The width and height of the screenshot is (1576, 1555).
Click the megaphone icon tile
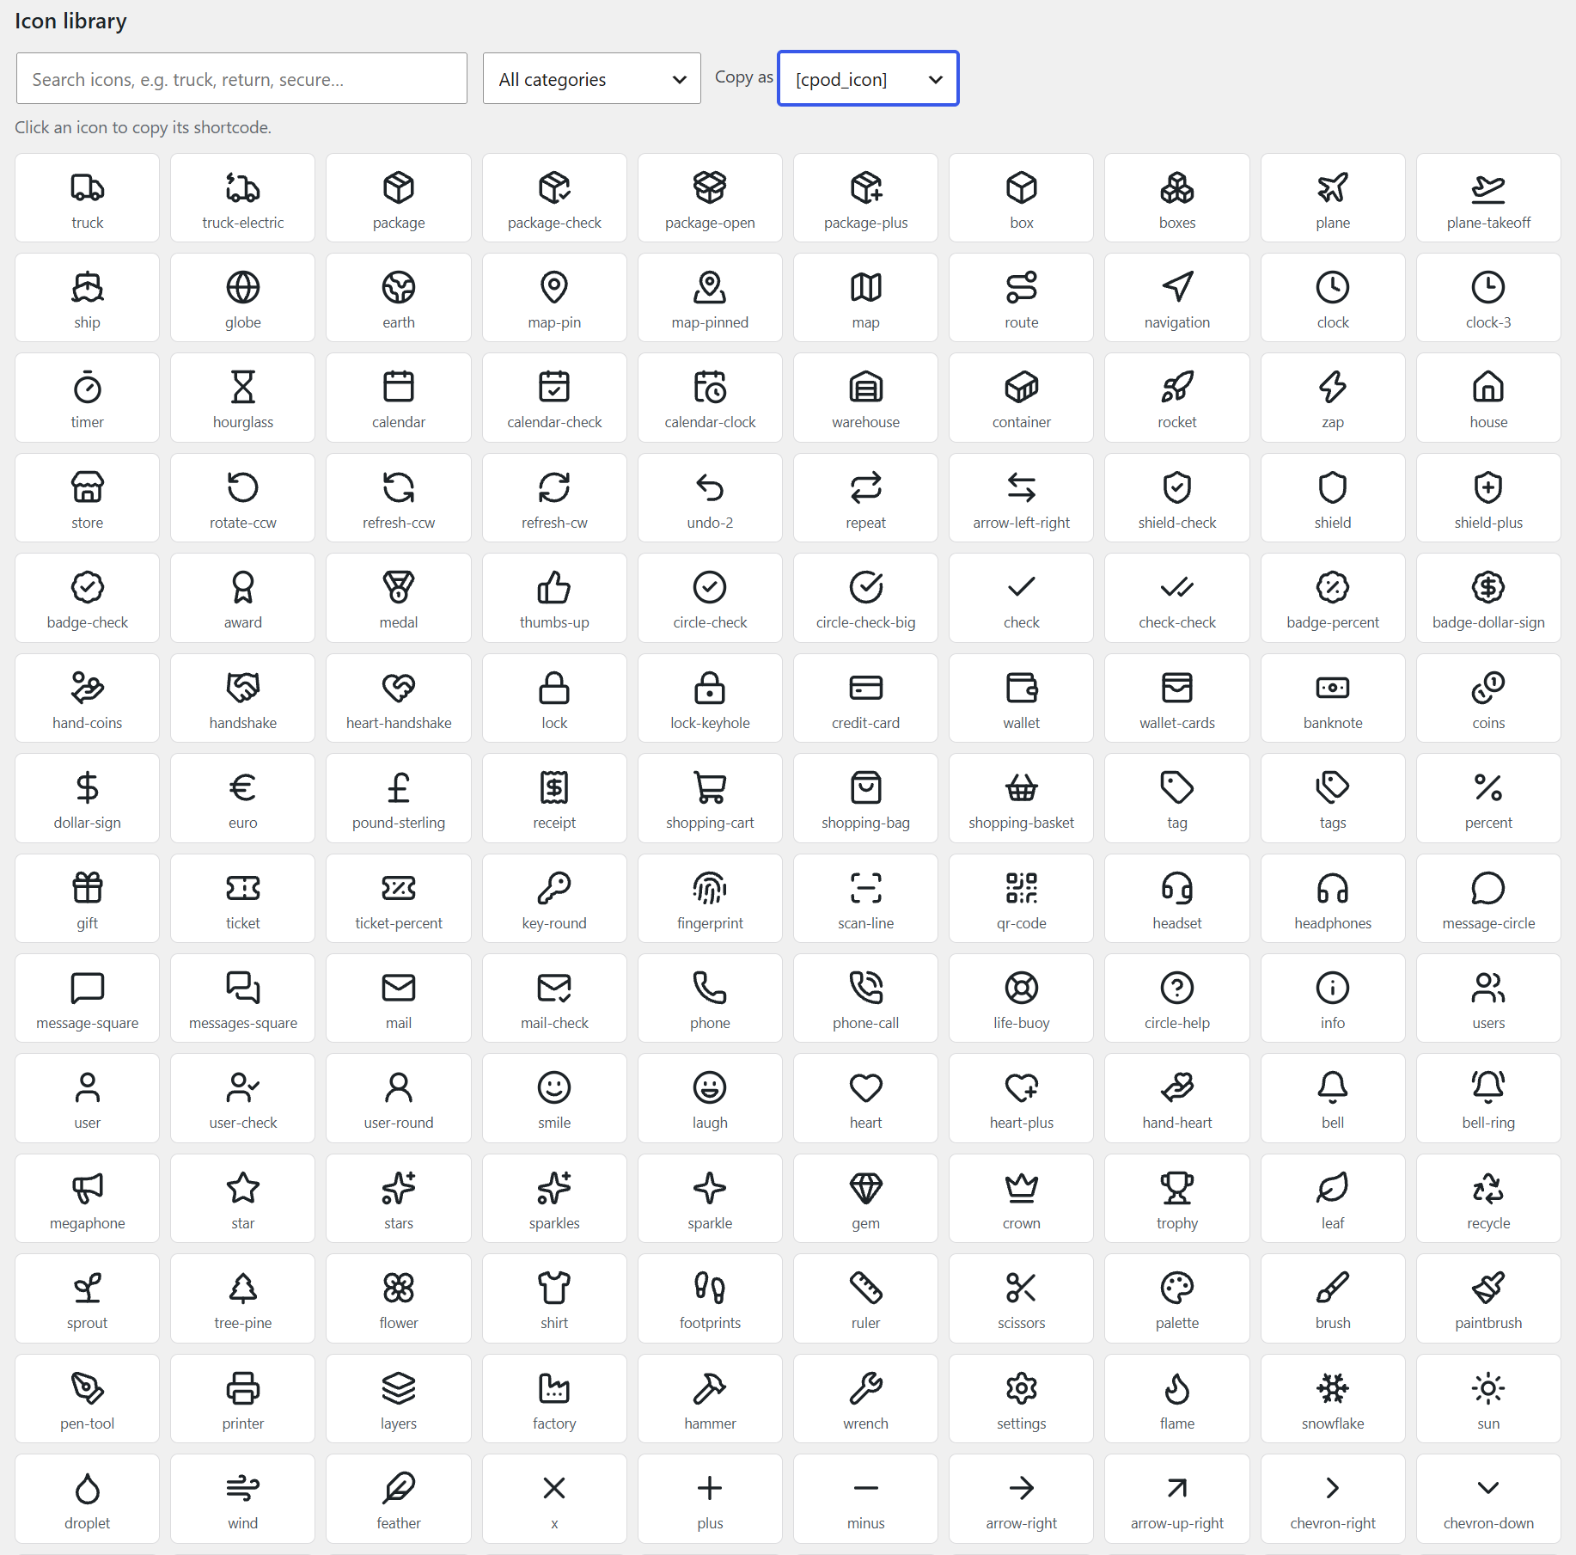88,1198
